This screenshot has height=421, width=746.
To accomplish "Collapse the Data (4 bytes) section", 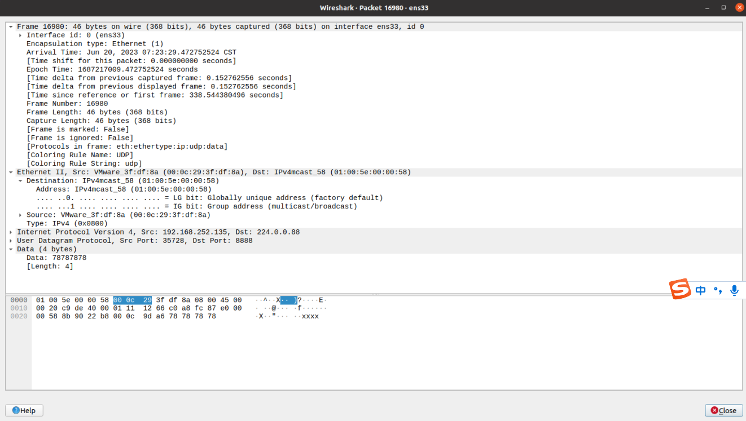I will (x=11, y=249).
